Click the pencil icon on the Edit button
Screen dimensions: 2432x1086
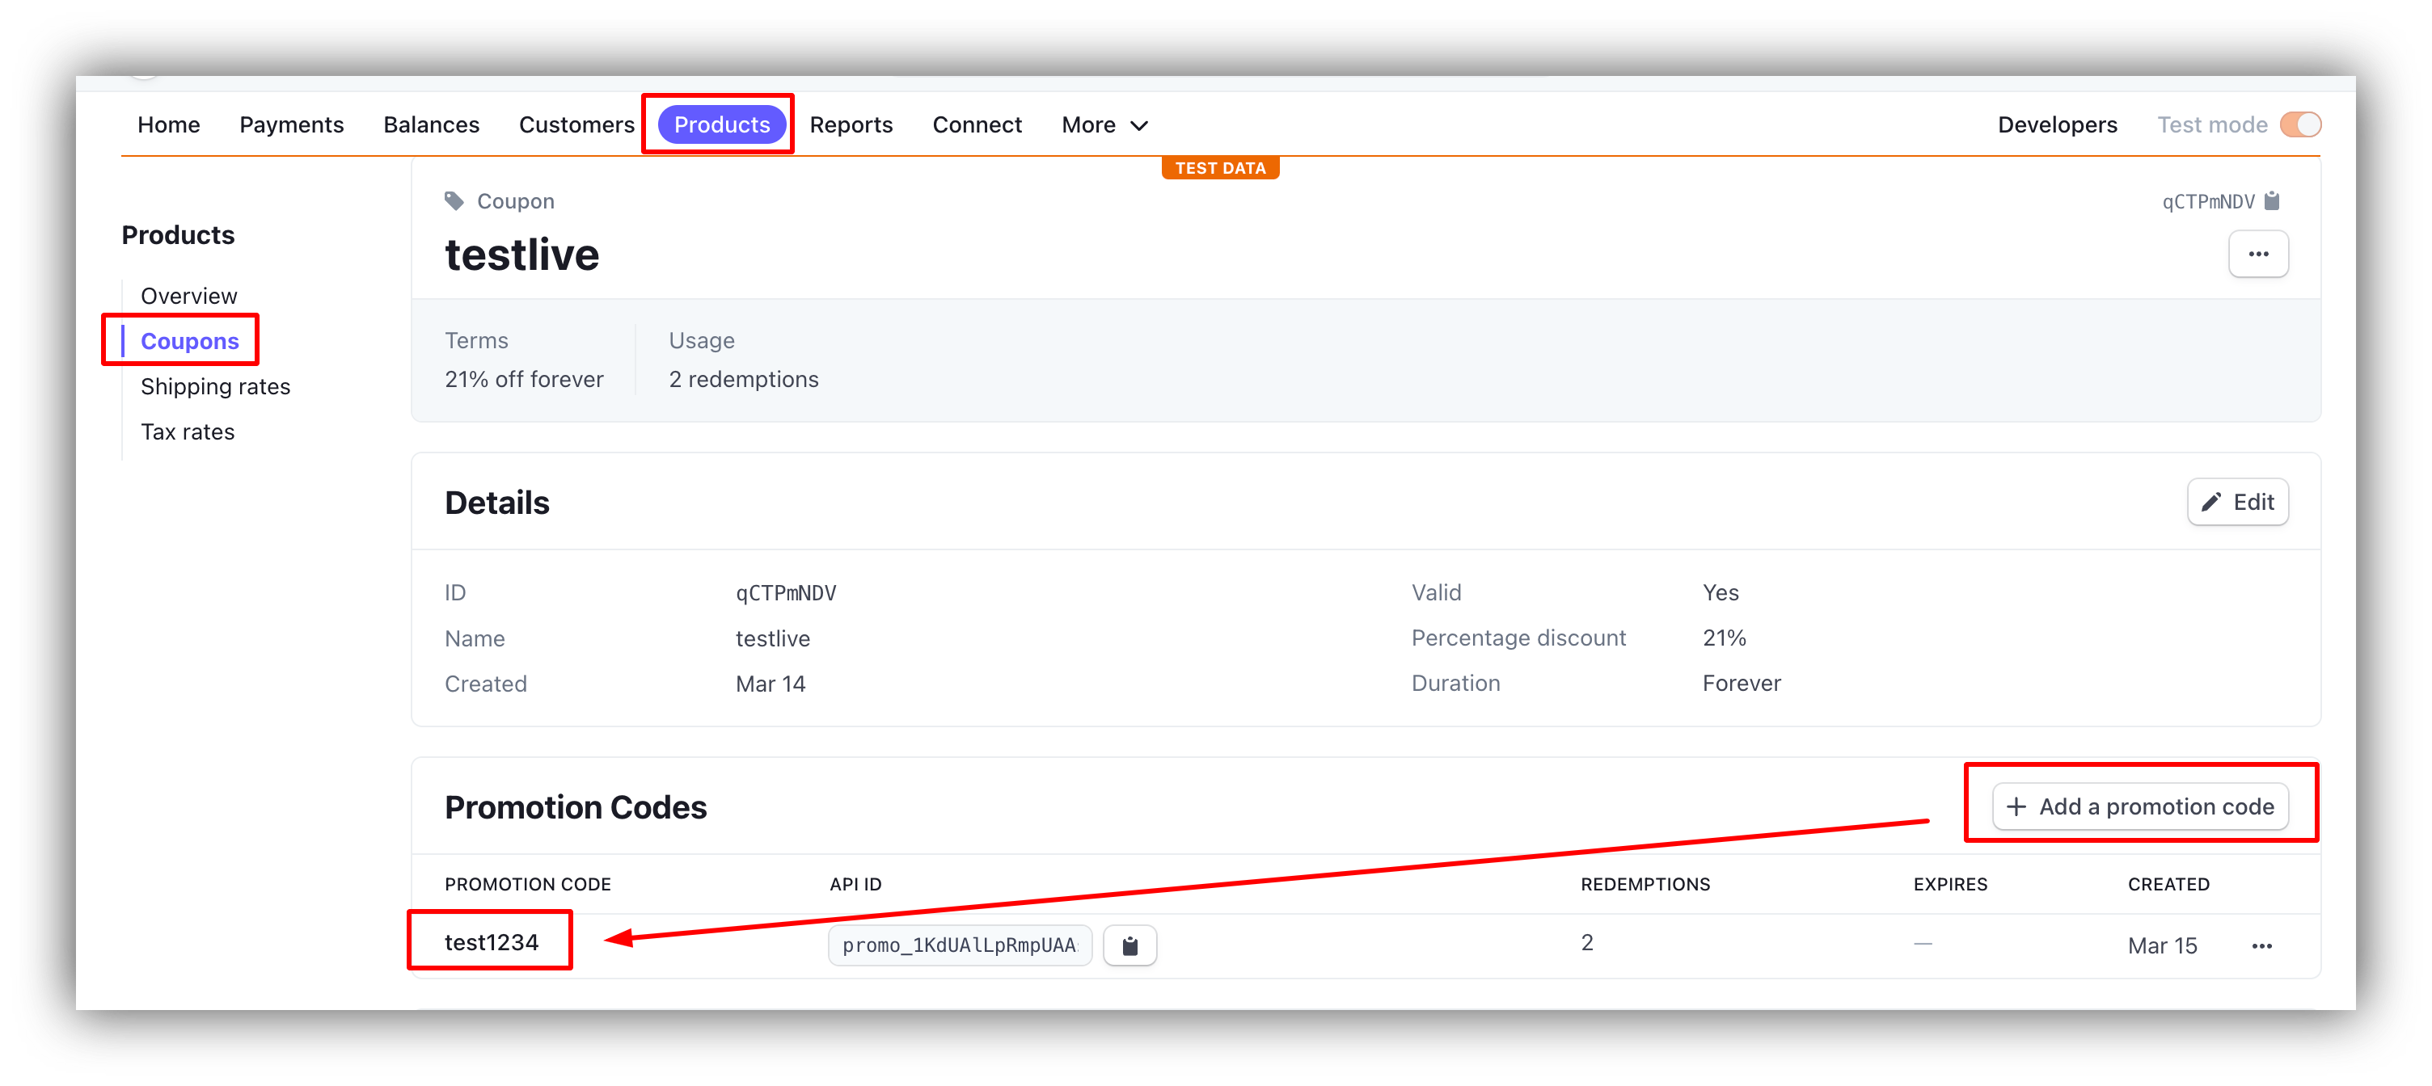[2212, 502]
